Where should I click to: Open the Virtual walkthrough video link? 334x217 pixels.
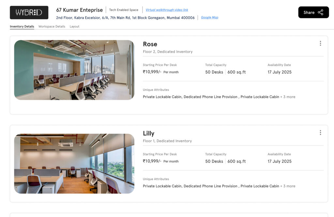[167, 10]
